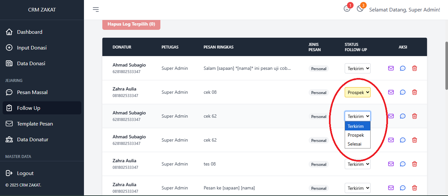Open the Pesan Massal sidebar page
The height and width of the screenshot is (196, 448).
tap(32, 92)
